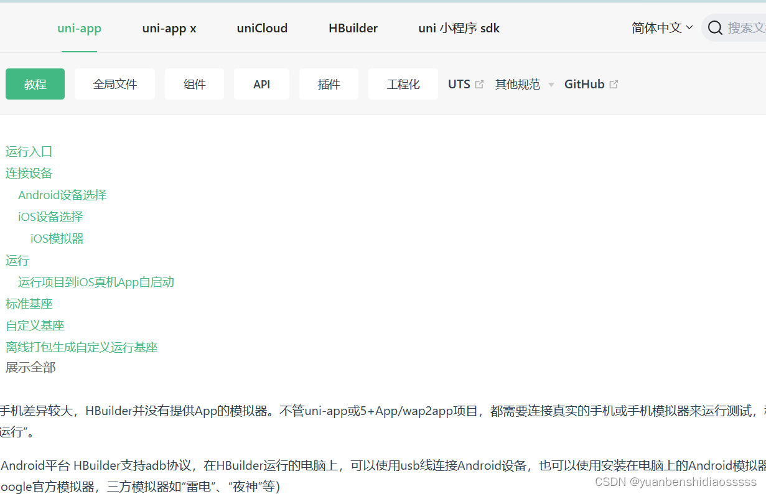The height and width of the screenshot is (494, 766).
Task: Click the chevron next to 简体中文
Action: [689, 27]
